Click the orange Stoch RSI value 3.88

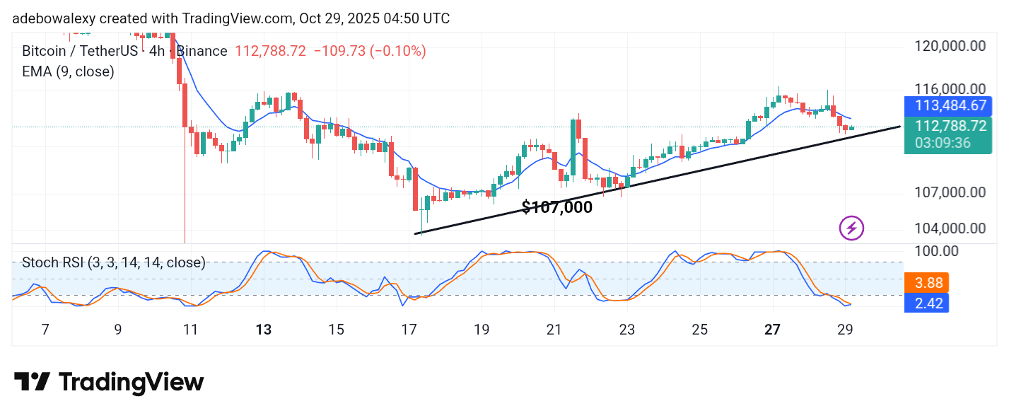[926, 283]
